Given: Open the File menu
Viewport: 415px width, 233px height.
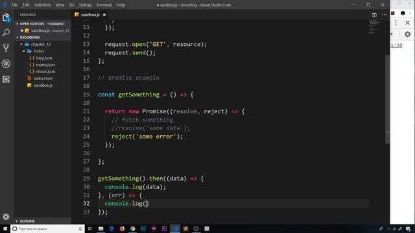Looking at the screenshot, I should (14, 5).
